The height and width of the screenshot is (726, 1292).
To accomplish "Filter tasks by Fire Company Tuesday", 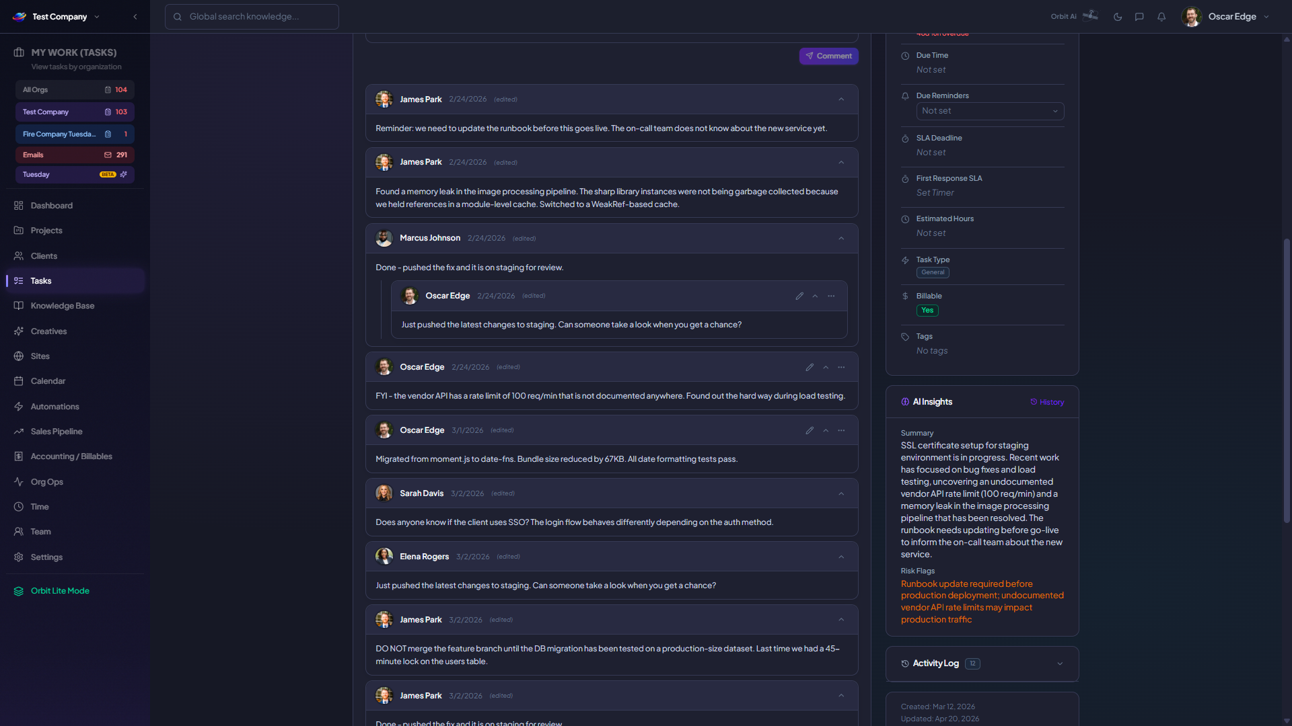I will (x=75, y=134).
